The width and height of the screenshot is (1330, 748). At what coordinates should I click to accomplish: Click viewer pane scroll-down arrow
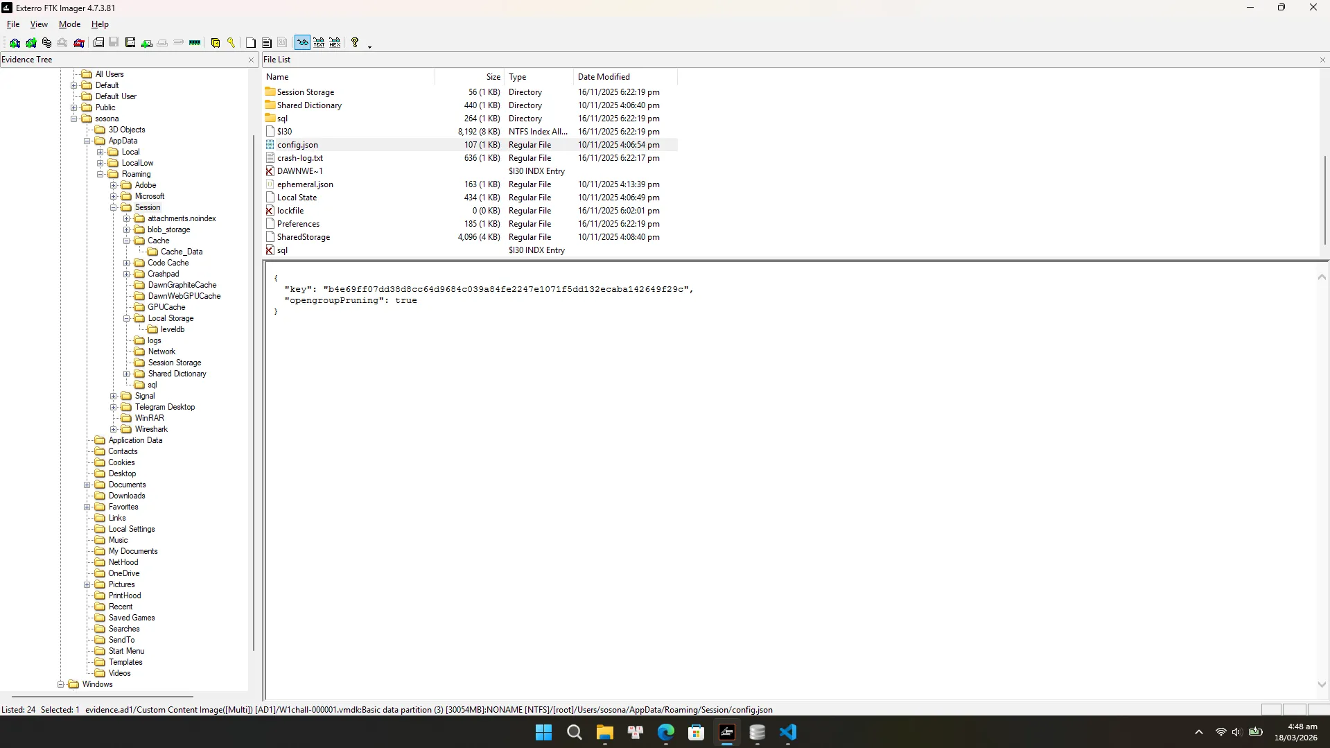click(1322, 684)
